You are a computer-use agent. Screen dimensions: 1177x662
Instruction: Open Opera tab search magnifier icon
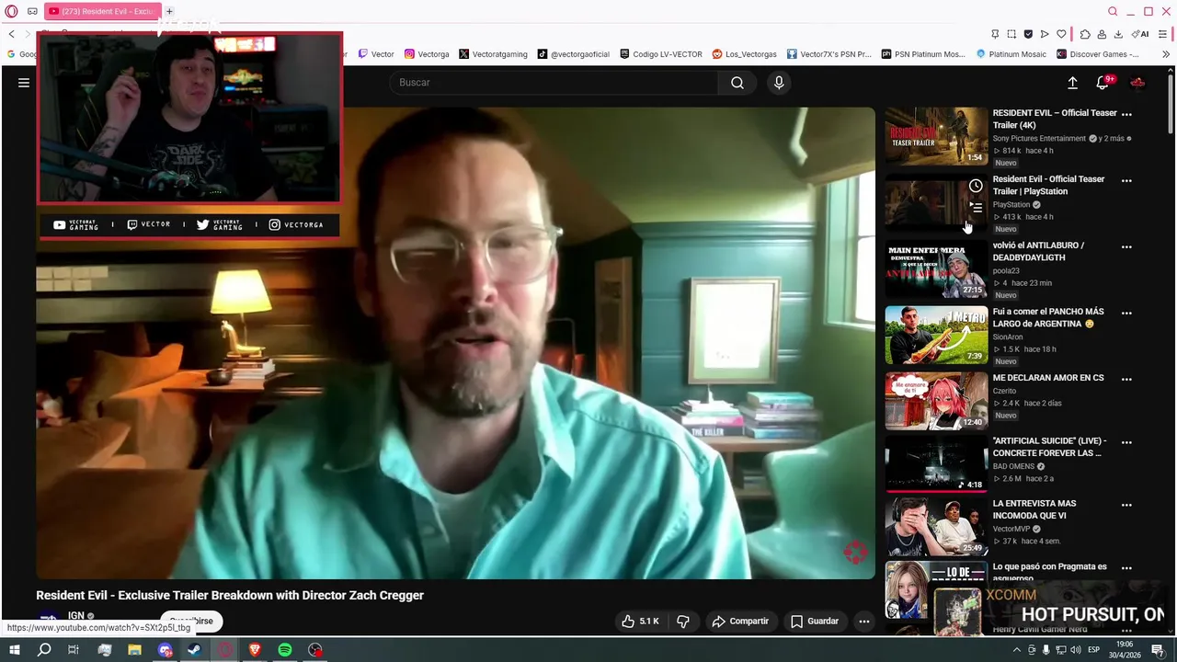coord(1113,11)
